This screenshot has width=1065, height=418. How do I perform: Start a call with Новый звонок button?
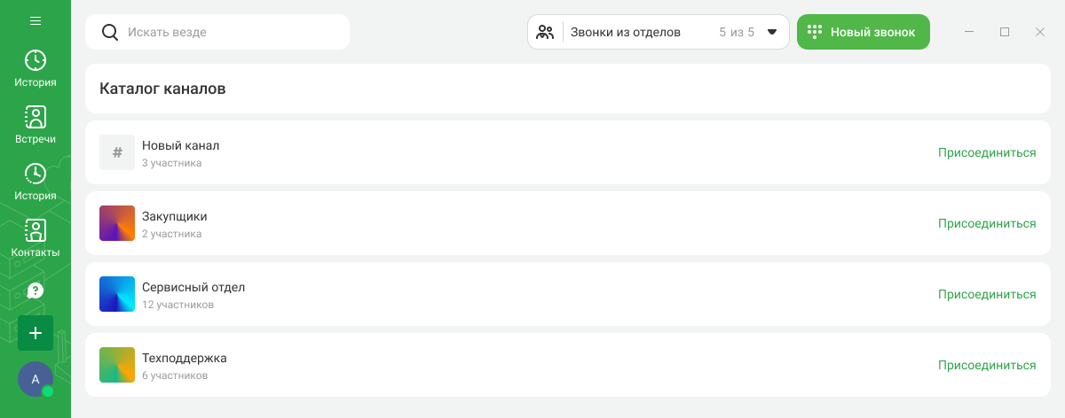[x=863, y=32]
